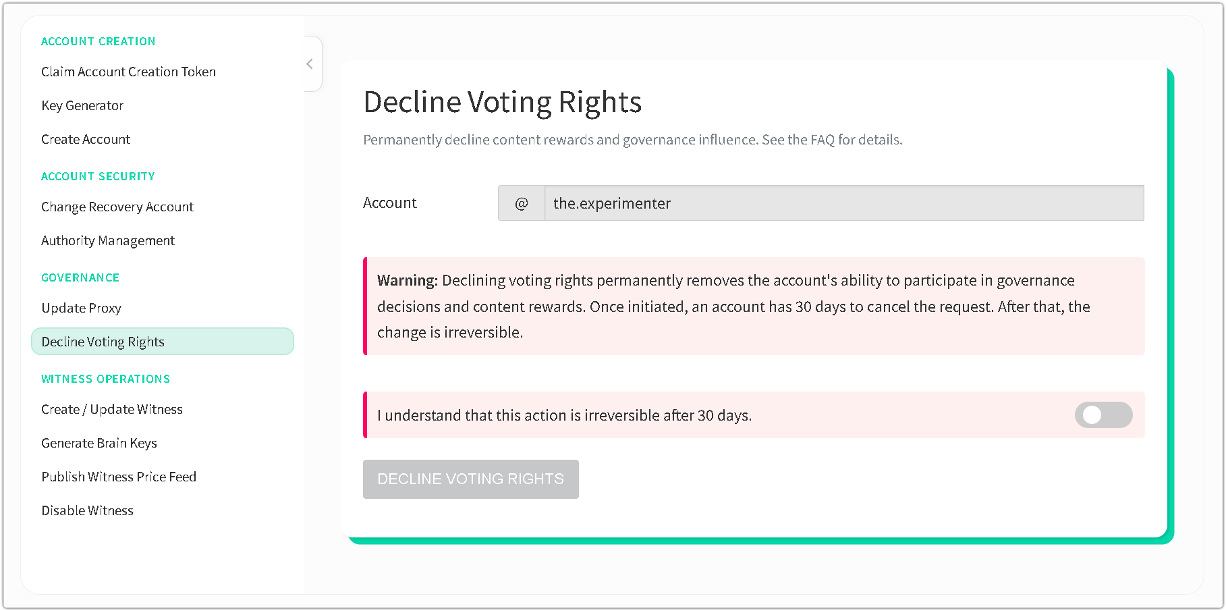The image size is (1226, 611).
Task: Click the Witness Operations section heading
Action: coord(106,379)
